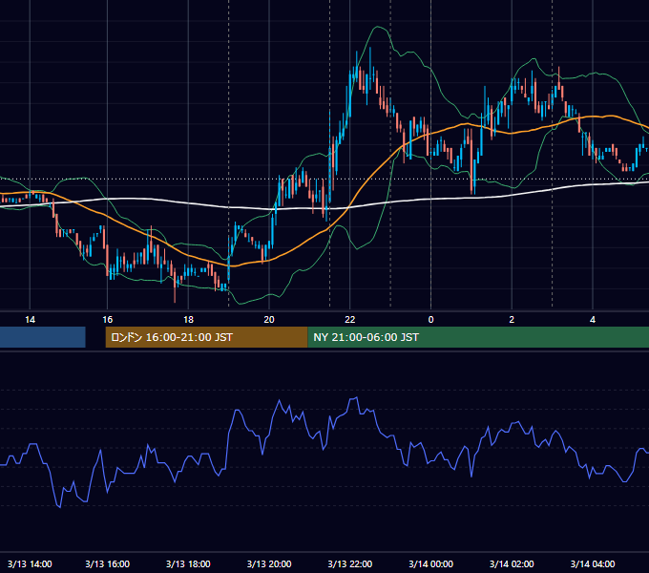The height and width of the screenshot is (573, 649).
Task: Click the "3/13 18:00" date label
Action: pos(188,563)
